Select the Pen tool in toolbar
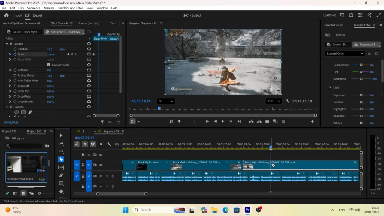This screenshot has width=384, height=216. click(61, 175)
